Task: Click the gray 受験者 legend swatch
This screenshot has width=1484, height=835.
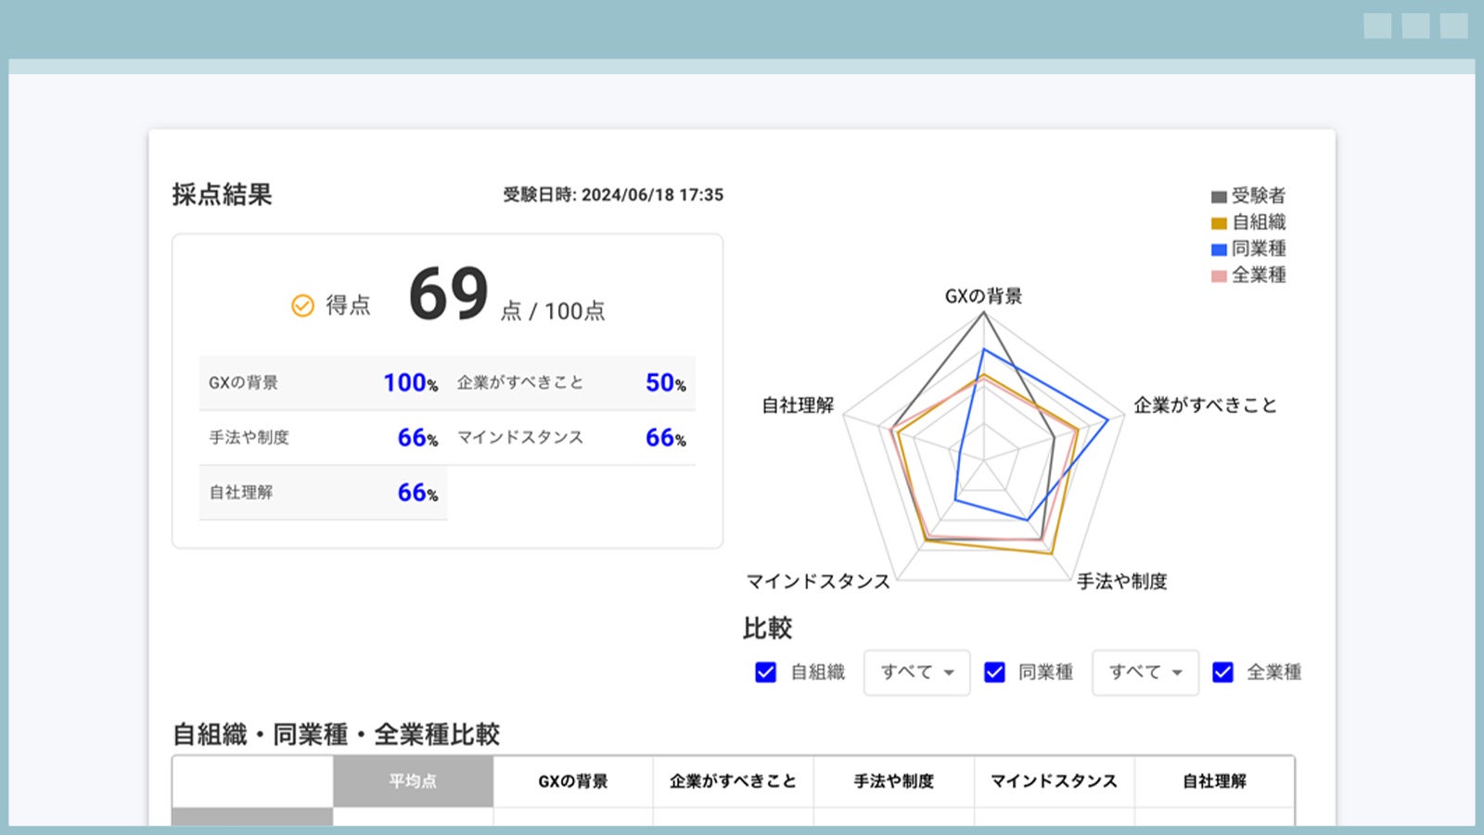Action: [x=1219, y=197]
